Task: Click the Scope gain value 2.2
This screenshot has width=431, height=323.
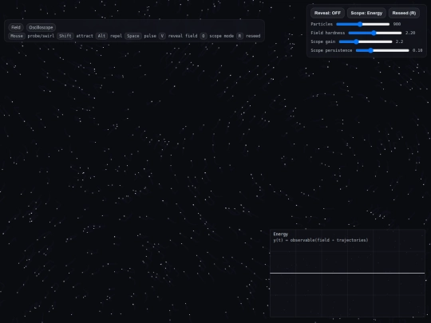Action: (399, 41)
